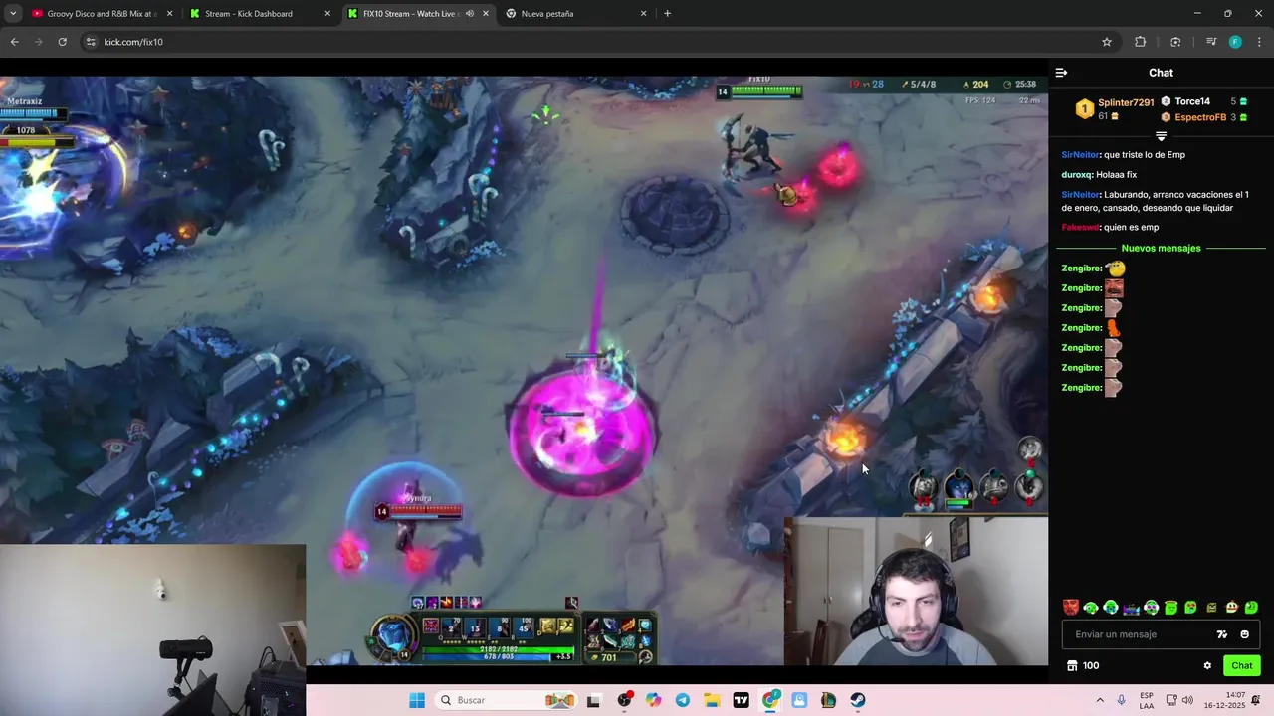Open the emoji picker smiley
The width and height of the screenshot is (1274, 716).
(1244, 634)
